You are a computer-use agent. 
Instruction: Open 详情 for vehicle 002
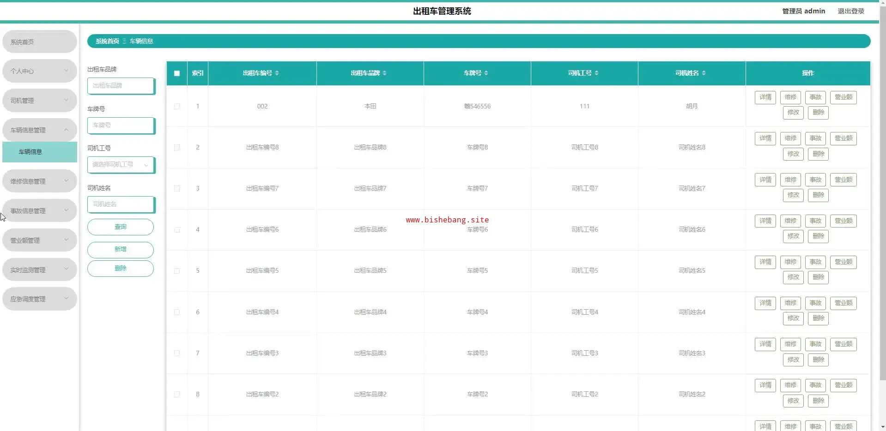point(765,97)
